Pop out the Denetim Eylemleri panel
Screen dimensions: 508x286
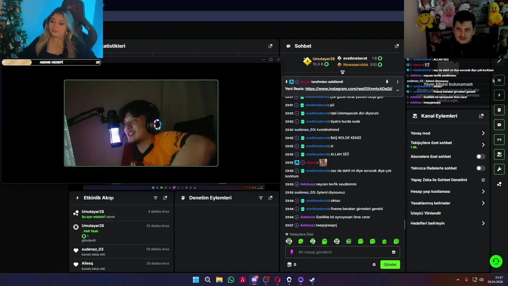click(x=270, y=198)
